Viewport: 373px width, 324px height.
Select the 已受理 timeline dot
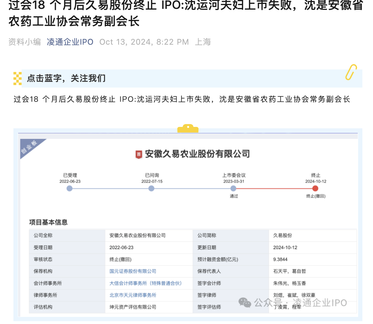pos(69,189)
